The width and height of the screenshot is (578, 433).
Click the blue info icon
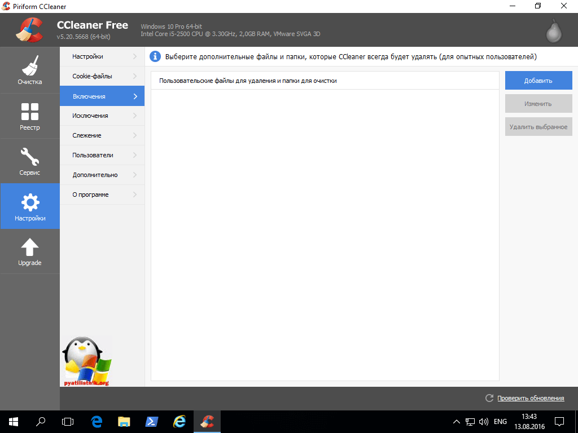click(155, 57)
